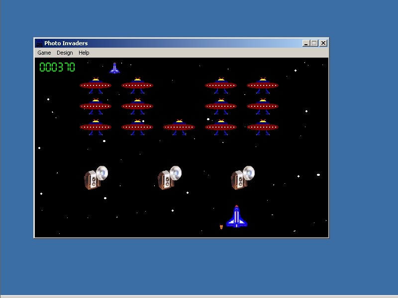
Task: Click the lone UFO in the middle column
Action: tap(179, 127)
